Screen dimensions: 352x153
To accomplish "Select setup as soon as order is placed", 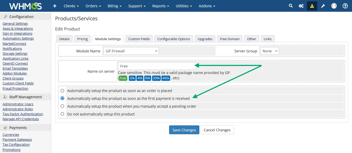I will pyautogui.click(x=62, y=91).
